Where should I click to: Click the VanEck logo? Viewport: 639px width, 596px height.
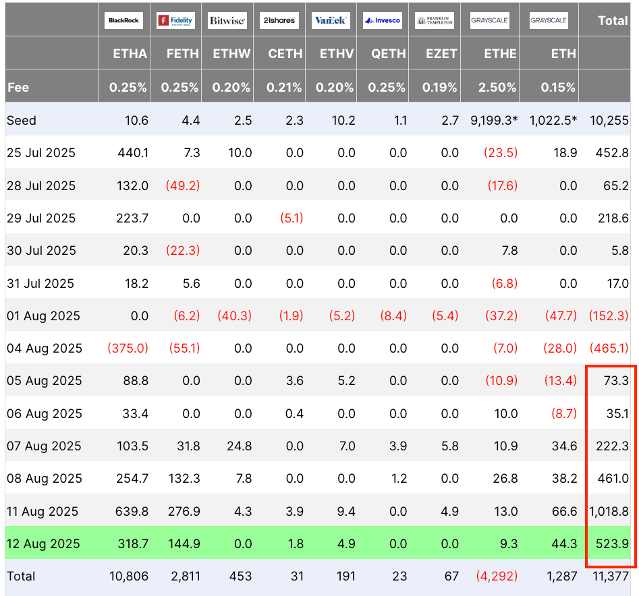tap(331, 20)
